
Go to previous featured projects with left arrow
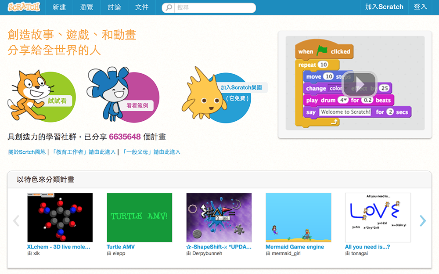[16, 221]
